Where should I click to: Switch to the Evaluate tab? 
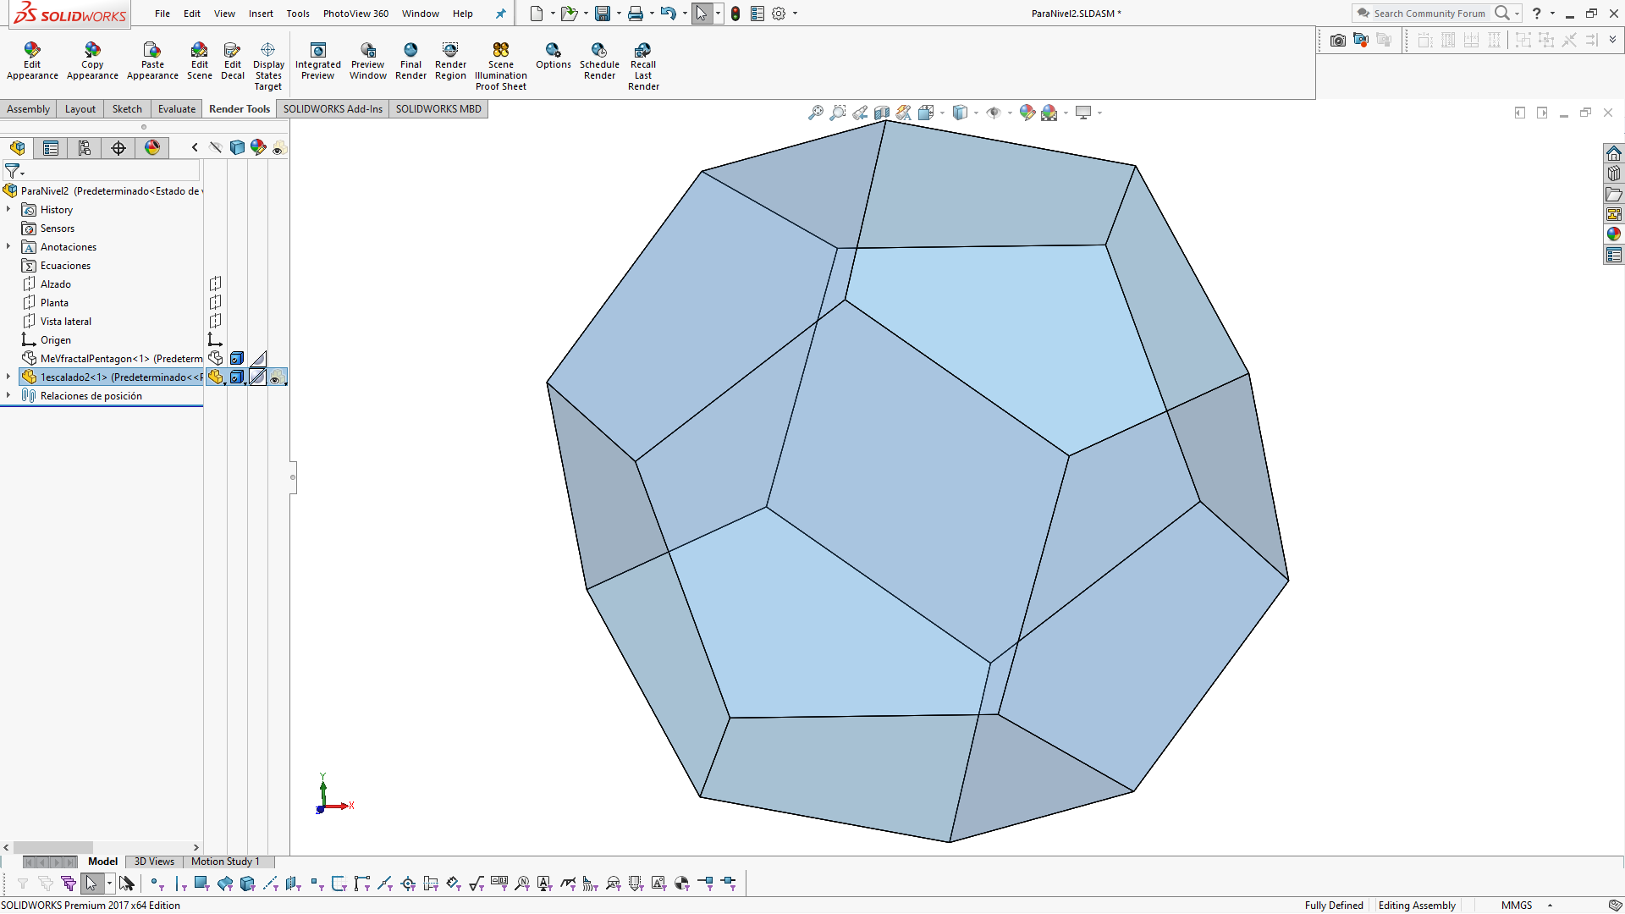(x=176, y=109)
